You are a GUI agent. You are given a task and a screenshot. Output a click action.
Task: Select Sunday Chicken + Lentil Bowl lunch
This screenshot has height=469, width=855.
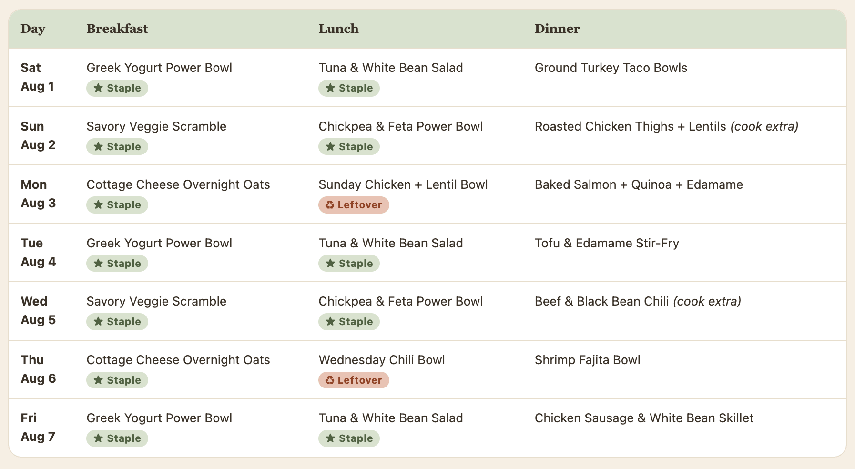point(403,184)
